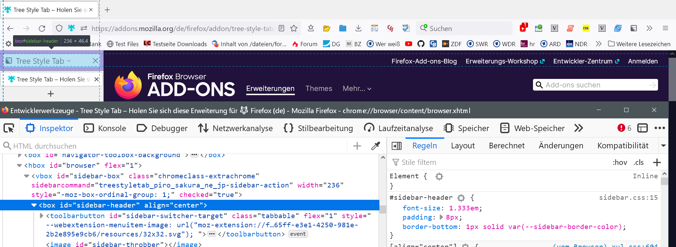The image size is (676, 247).
Task: Open the Speicher tab
Action: (x=466, y=128)
